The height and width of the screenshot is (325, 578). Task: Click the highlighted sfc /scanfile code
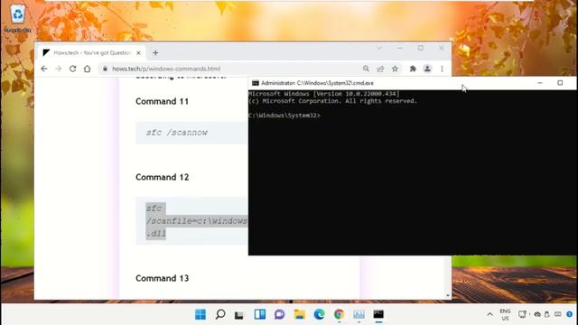pyautogui.click(x=196, y=220)
